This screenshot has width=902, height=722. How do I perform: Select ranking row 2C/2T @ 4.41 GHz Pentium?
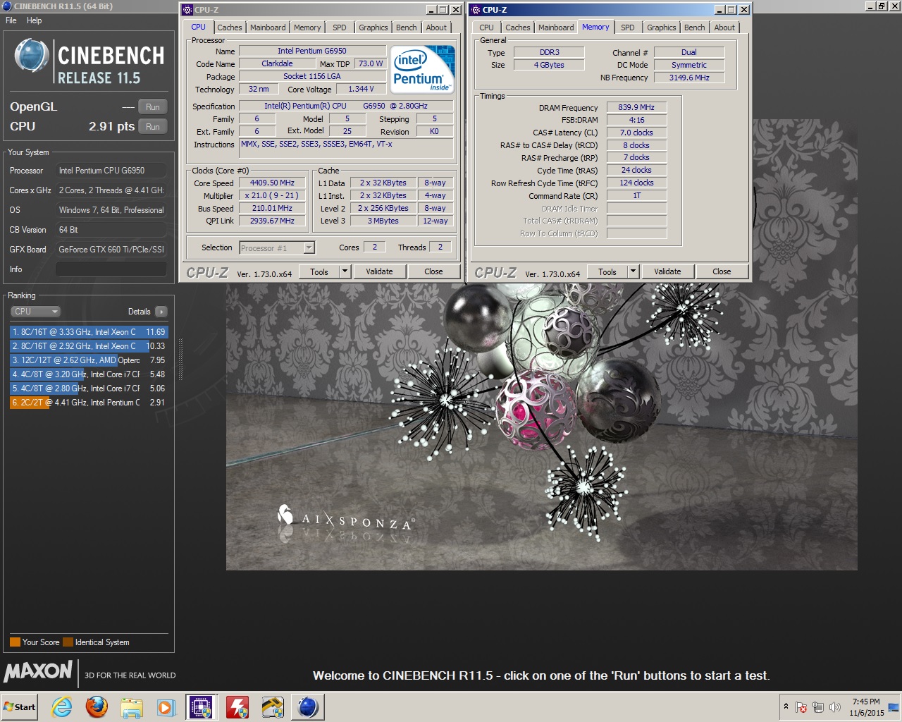pos(89,403)
